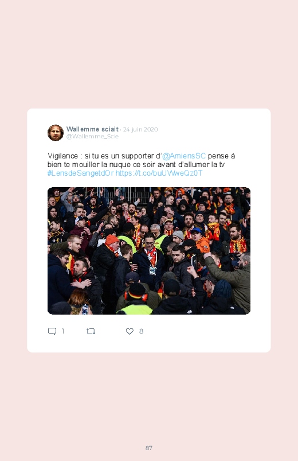The width and height of the screenshot is (298, 461).
Task: Click the @Wallemme_Scie handle
Action: coord(92,137)
